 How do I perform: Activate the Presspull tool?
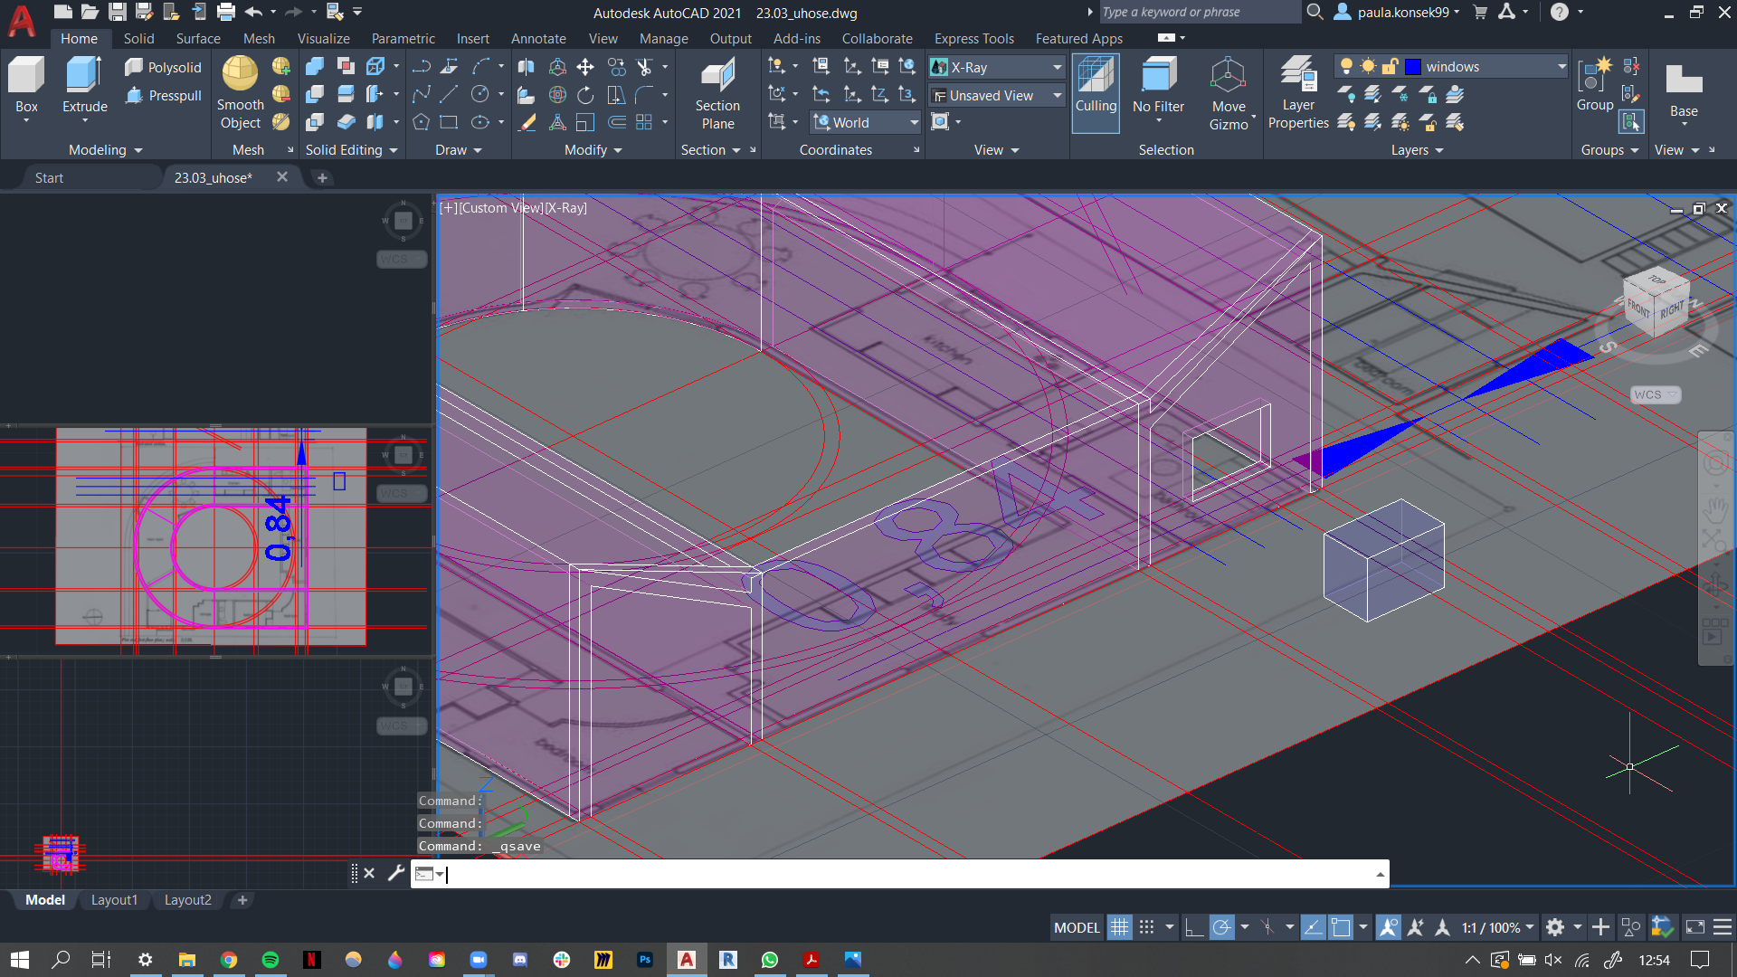coord(163,95)
